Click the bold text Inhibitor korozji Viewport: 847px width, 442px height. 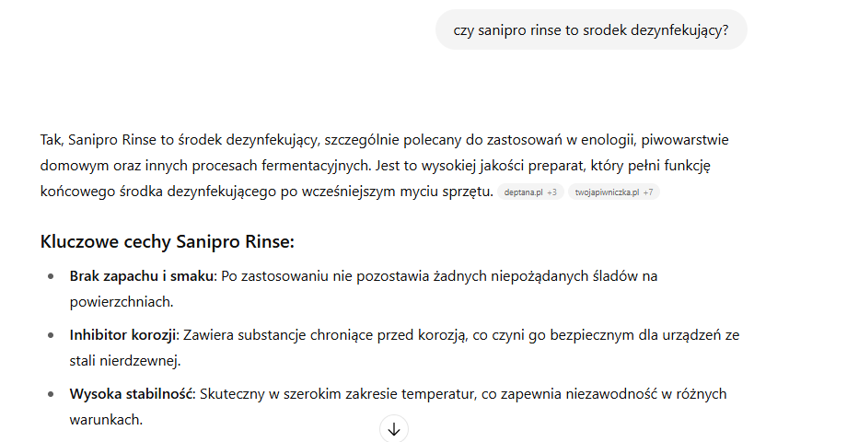click(x=122, y=334)
